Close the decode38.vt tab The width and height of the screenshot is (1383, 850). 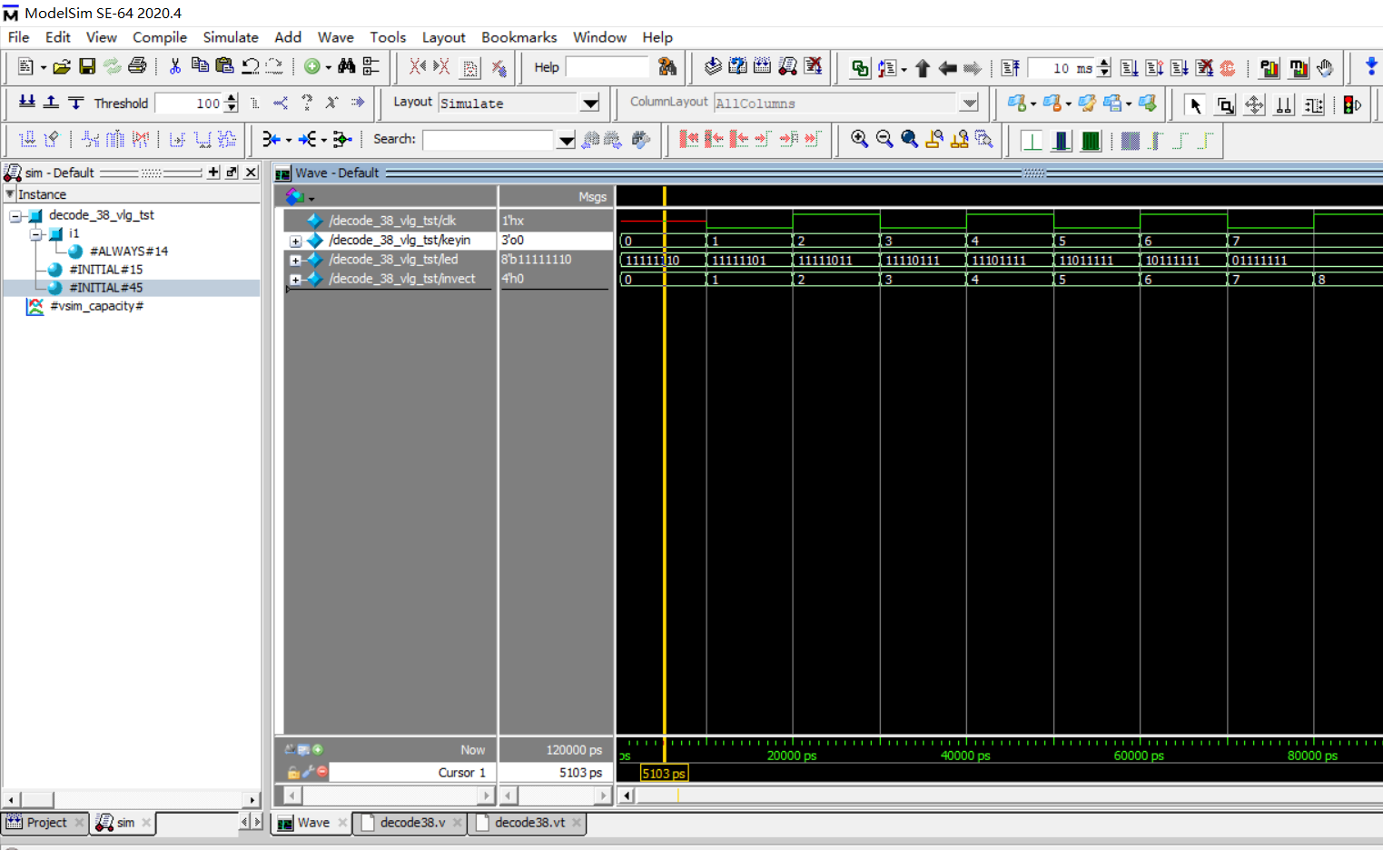[577, 823]
